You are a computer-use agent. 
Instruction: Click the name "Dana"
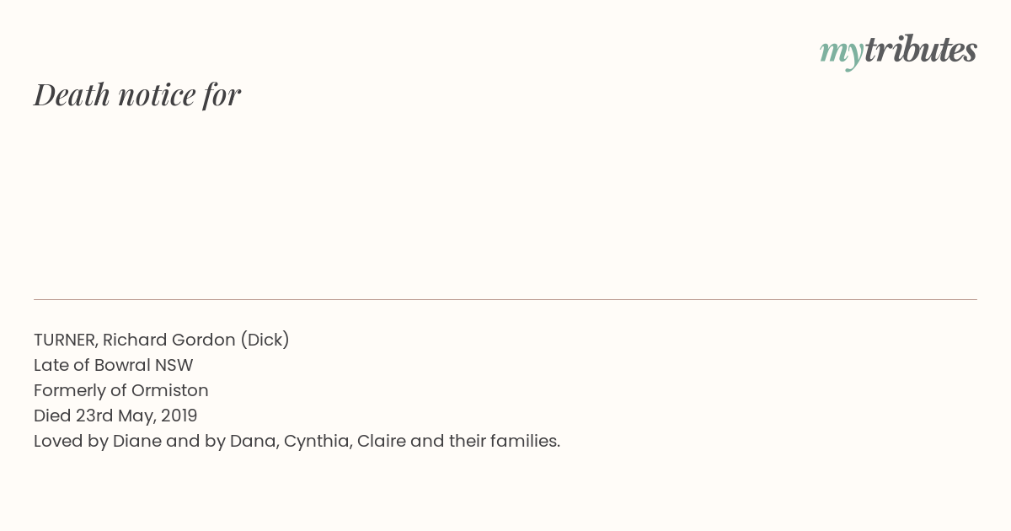(x=253, y=441)
